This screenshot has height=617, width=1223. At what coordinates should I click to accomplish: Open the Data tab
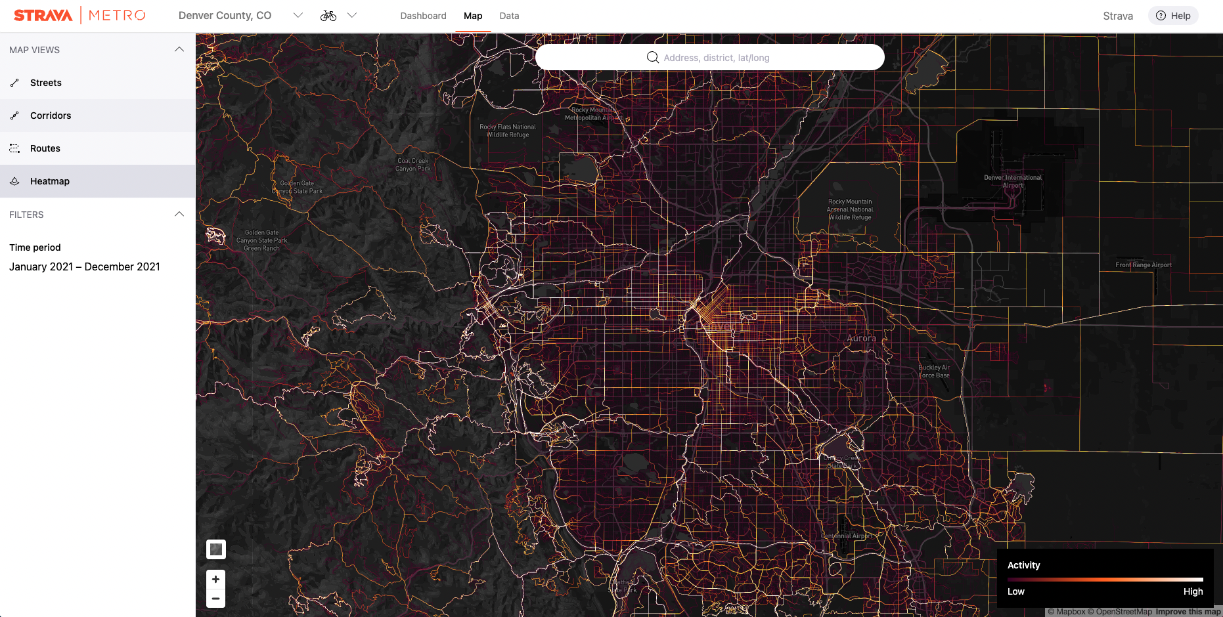(509, 16)
